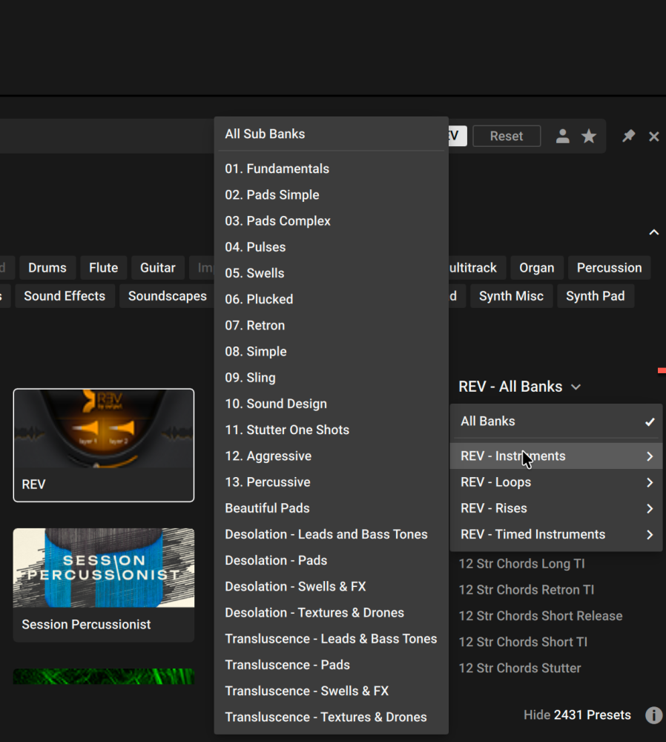Select 07. Retron sub bank
Viewport: 666px width, 742px height.
(x=331, y=326)
